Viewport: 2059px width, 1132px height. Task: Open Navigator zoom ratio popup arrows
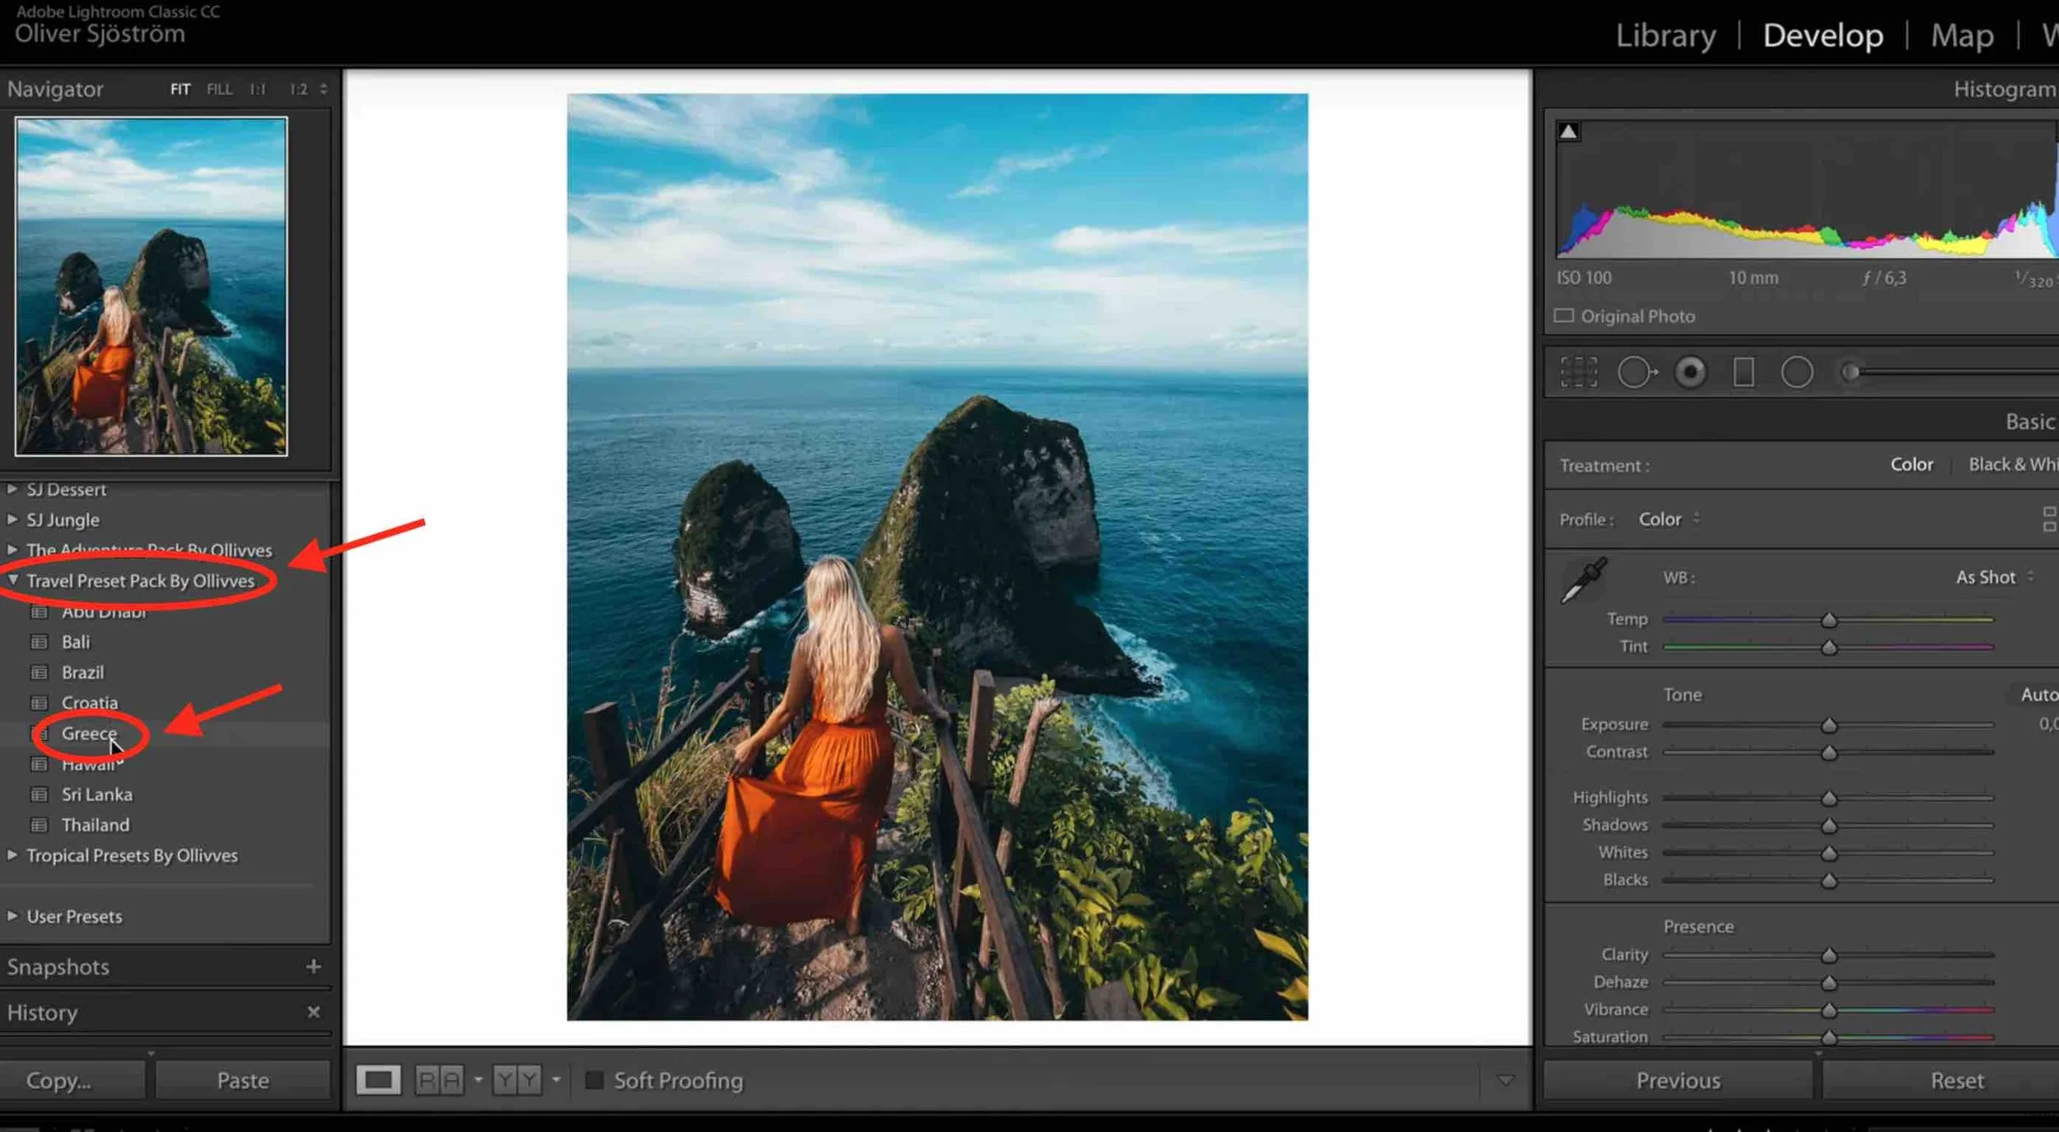pyautogui.click(x=324, y=89)
